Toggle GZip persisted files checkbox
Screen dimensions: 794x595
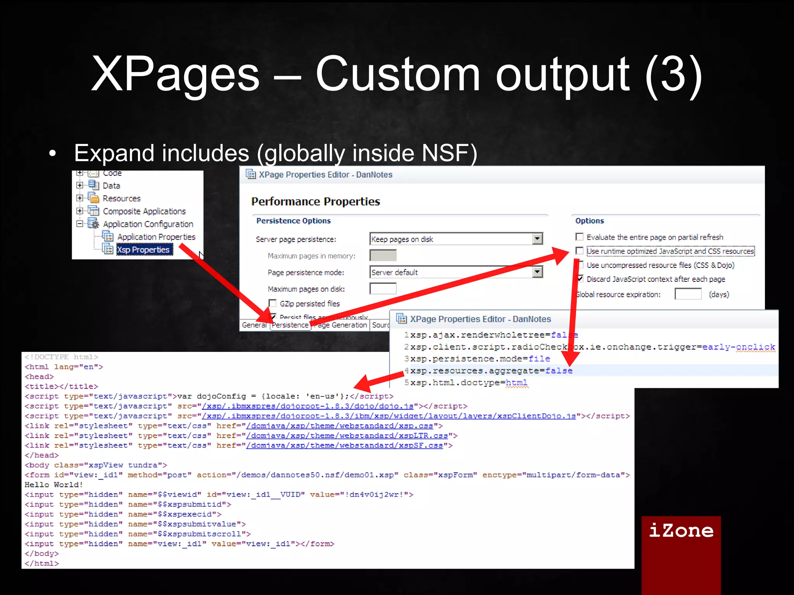(273, 303)
